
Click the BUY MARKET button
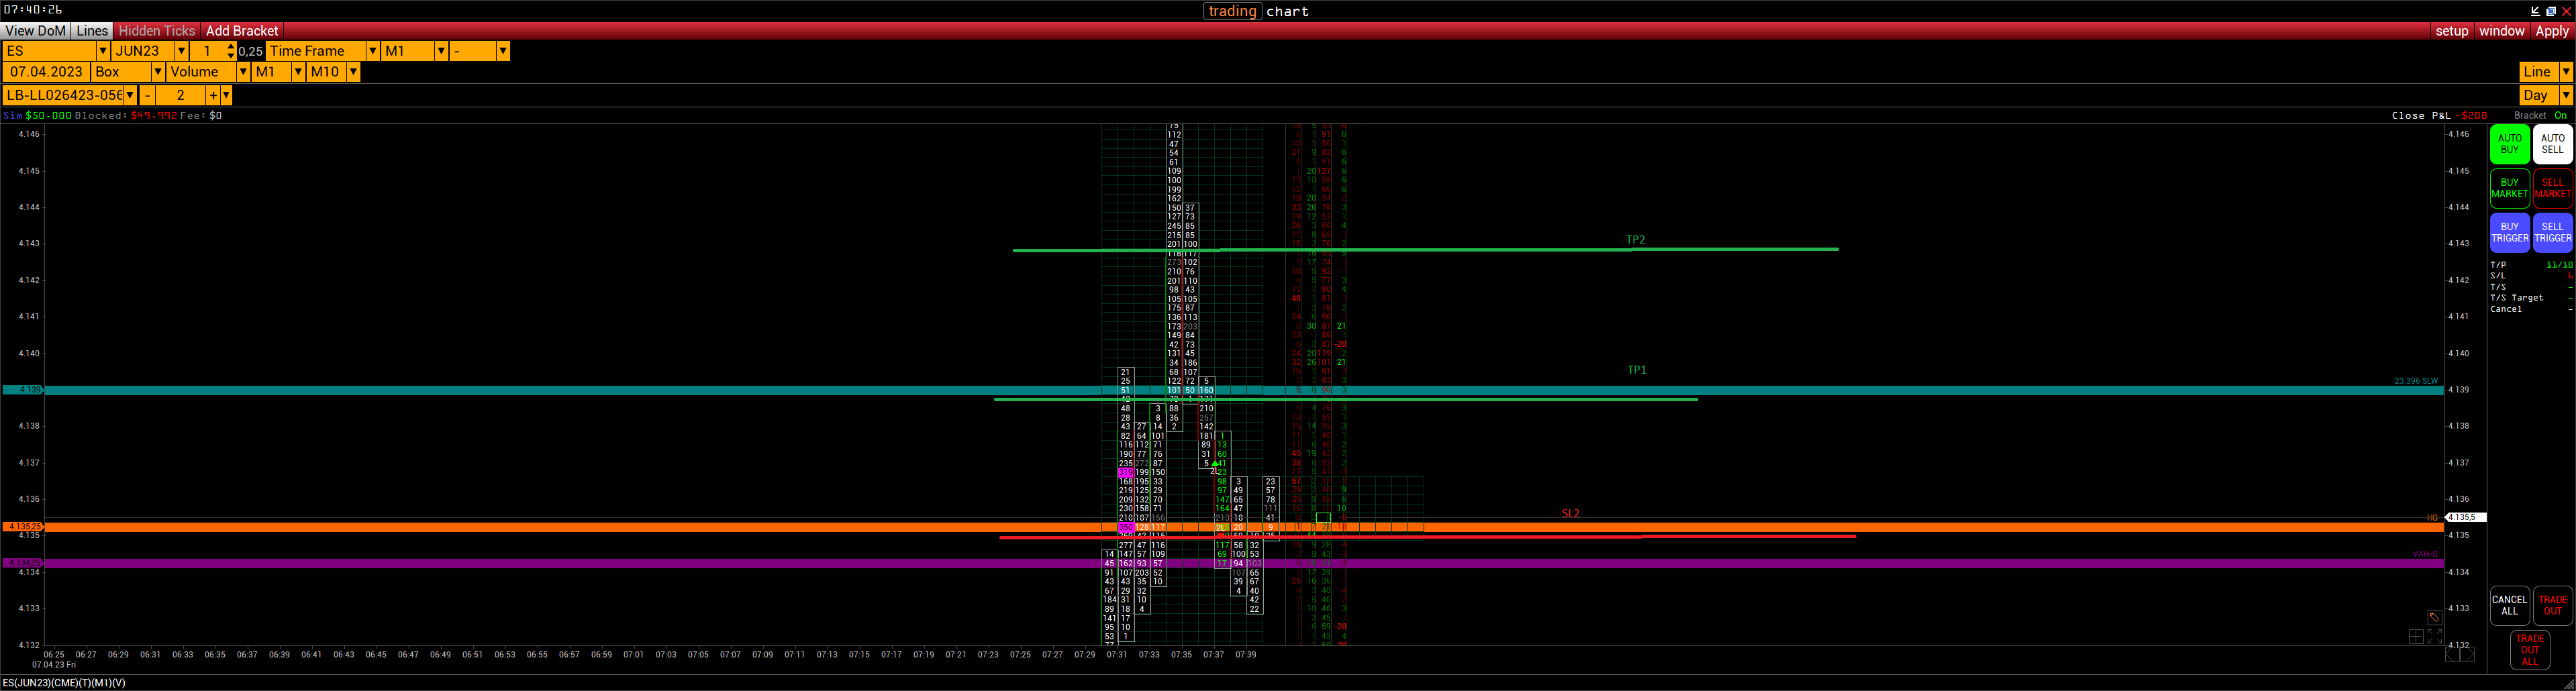pos(2509,188)
